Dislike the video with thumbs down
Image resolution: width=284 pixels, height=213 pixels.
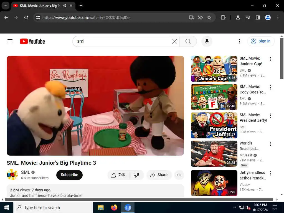coord(136,175)
